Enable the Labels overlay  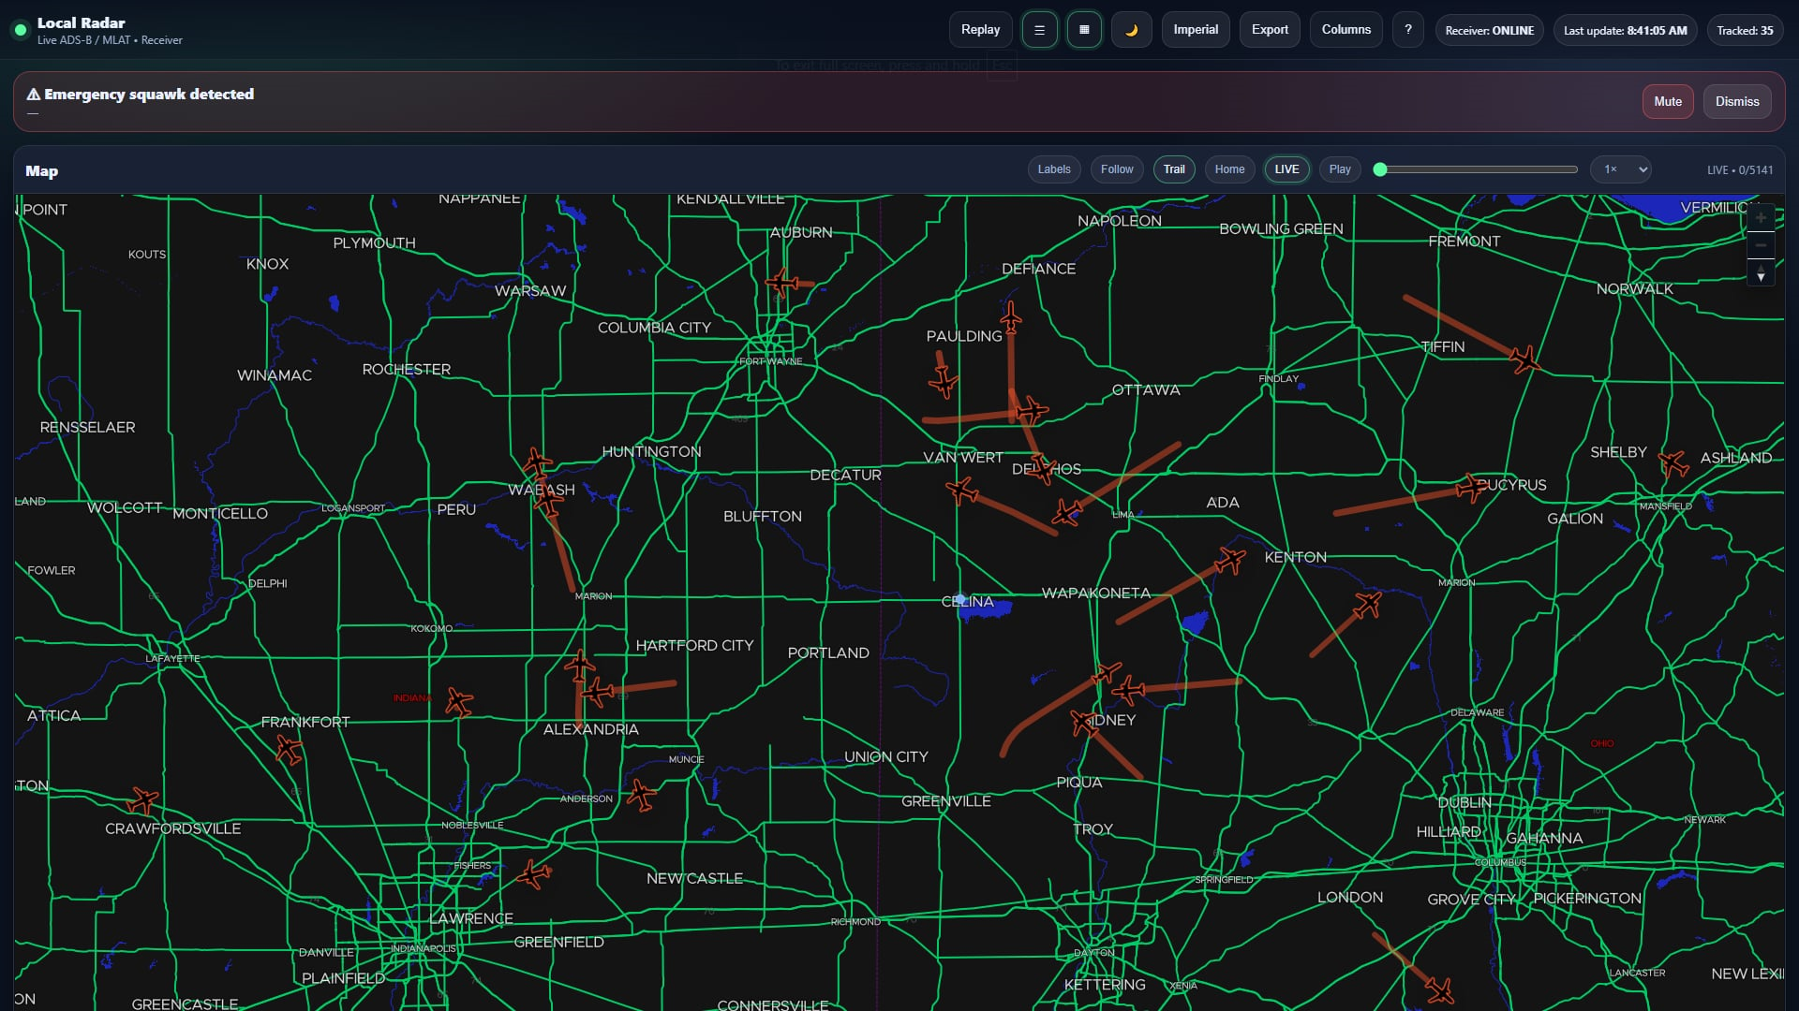pos(1053,169)
